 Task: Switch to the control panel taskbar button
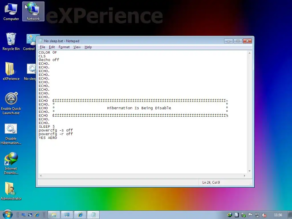(67, 215)
